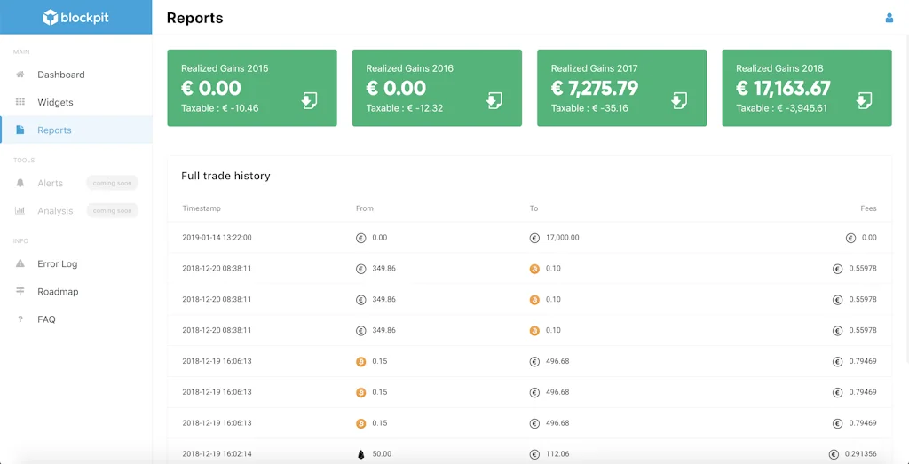Click the 'coming soon' badge next to Alerts
Viewport: 909px width, 464px height.
pos(113,183)
